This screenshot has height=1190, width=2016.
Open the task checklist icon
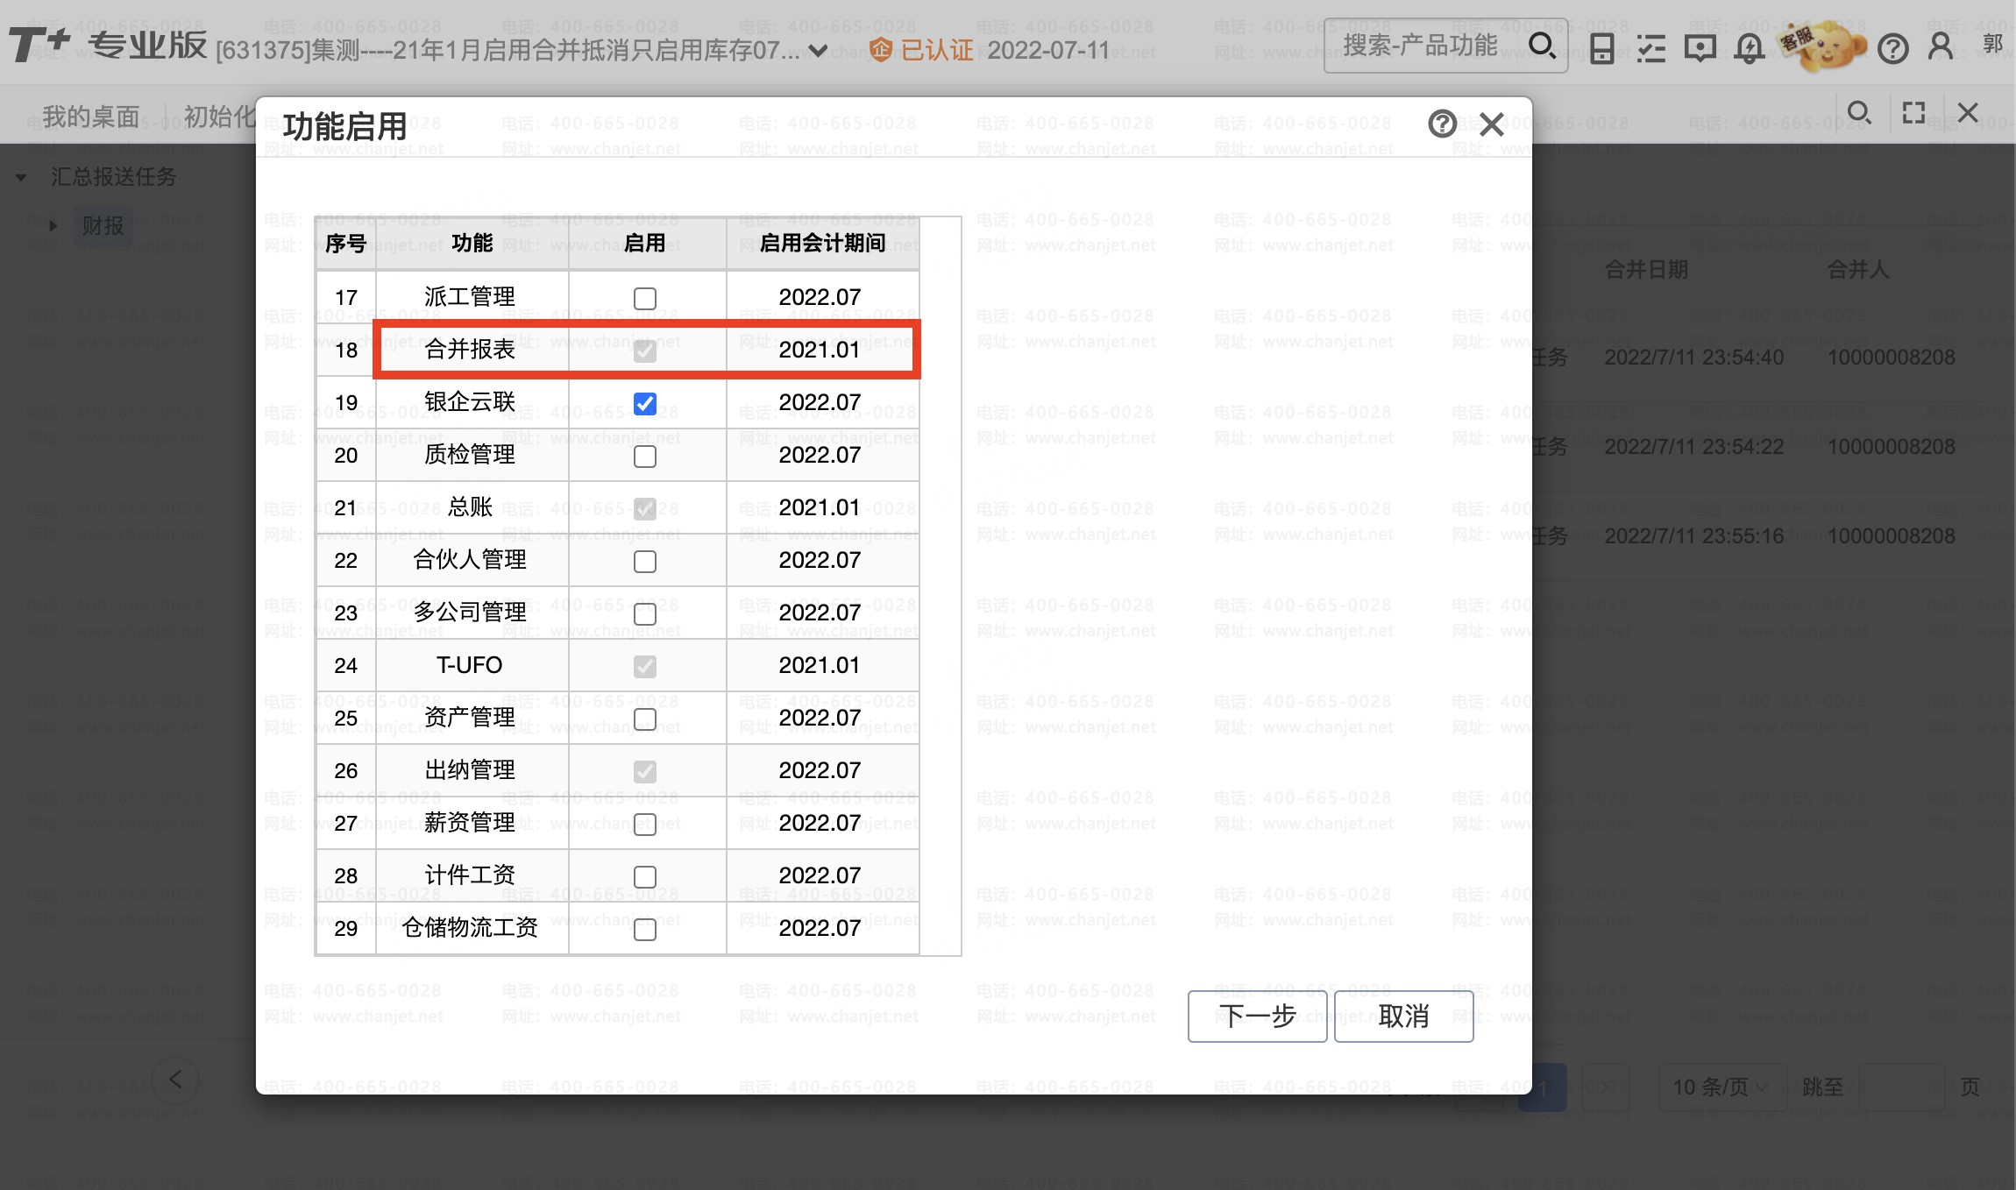pos(1650,47)
